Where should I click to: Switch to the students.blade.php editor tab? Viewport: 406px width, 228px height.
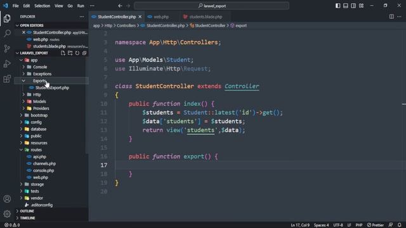pyautogui.click(x=206, y=16)
